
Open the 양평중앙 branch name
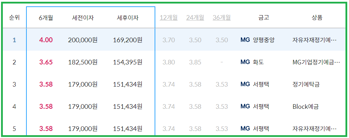coord(264,40)
